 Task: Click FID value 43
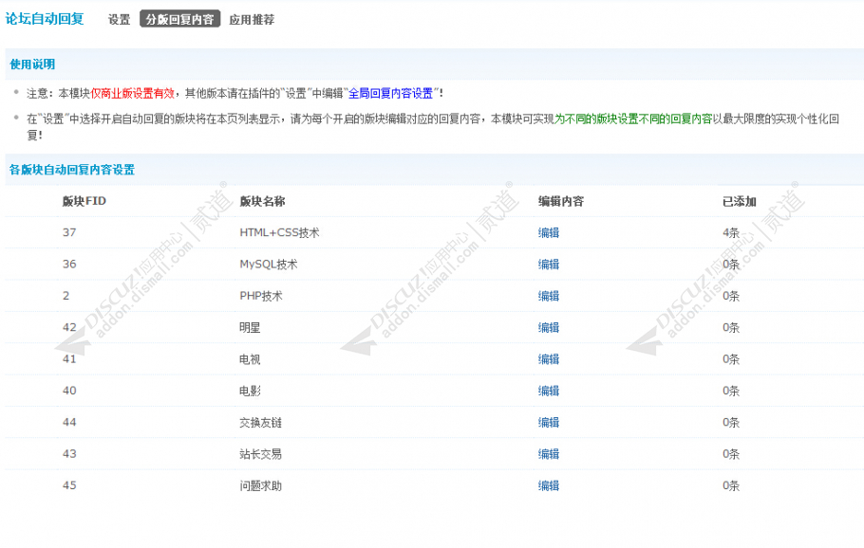(x=69, y=454)
